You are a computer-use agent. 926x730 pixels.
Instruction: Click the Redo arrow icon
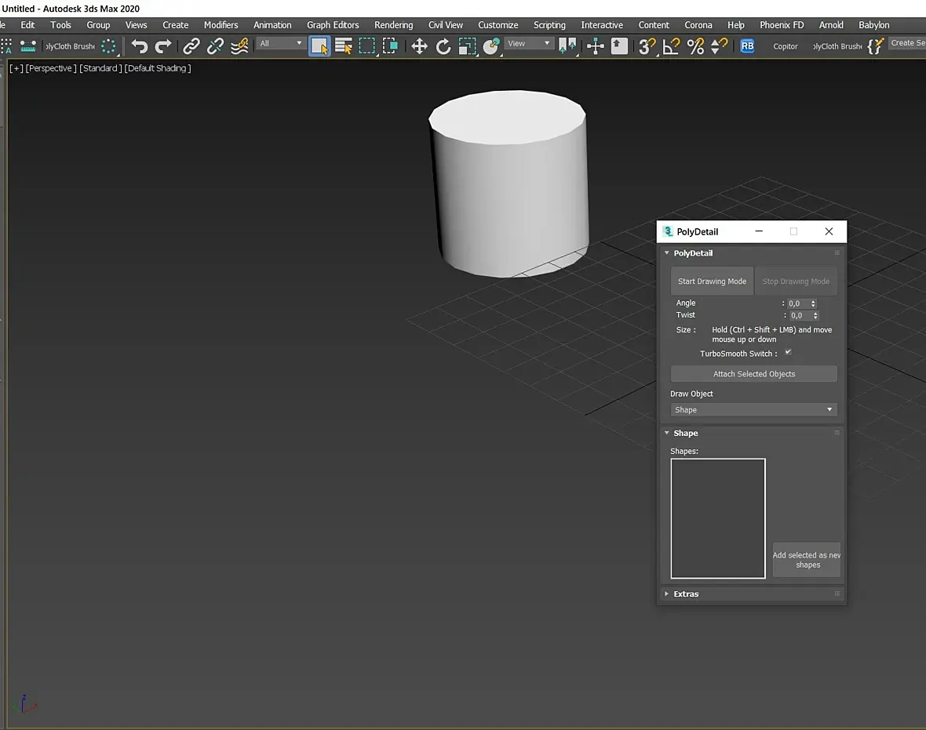tap(163, 46)
